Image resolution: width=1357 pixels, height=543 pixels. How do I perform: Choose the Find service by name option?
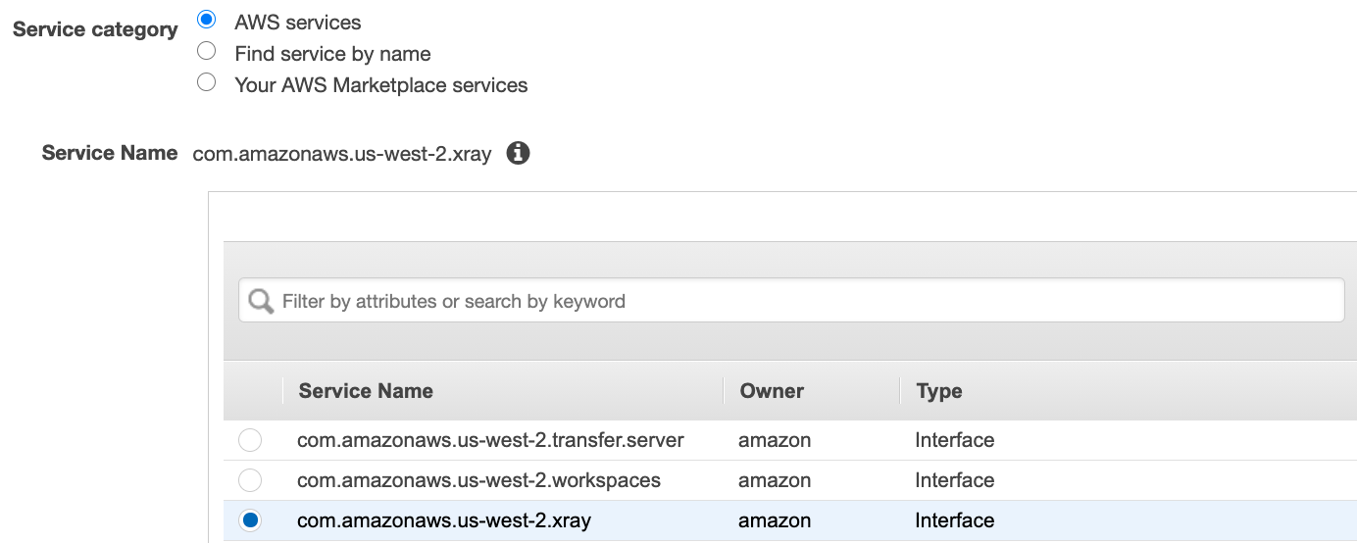click(207, 51)
